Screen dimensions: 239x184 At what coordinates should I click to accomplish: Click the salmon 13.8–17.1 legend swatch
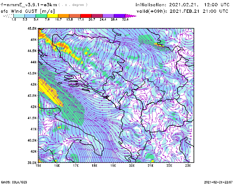(75, 16)
